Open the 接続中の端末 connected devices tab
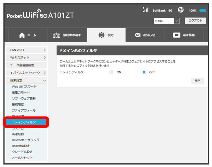 pos(66,35)
